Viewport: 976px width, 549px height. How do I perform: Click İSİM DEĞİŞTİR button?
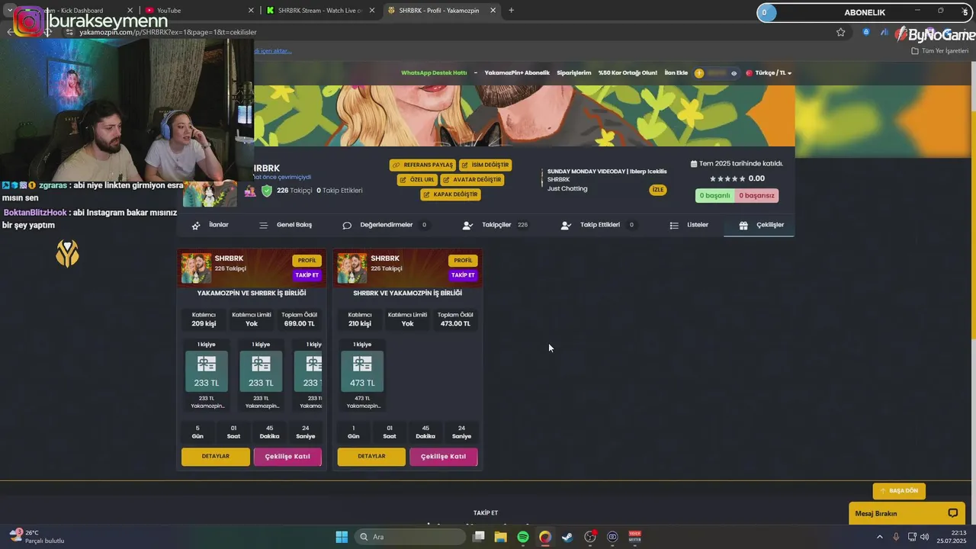tap(485, 165)
